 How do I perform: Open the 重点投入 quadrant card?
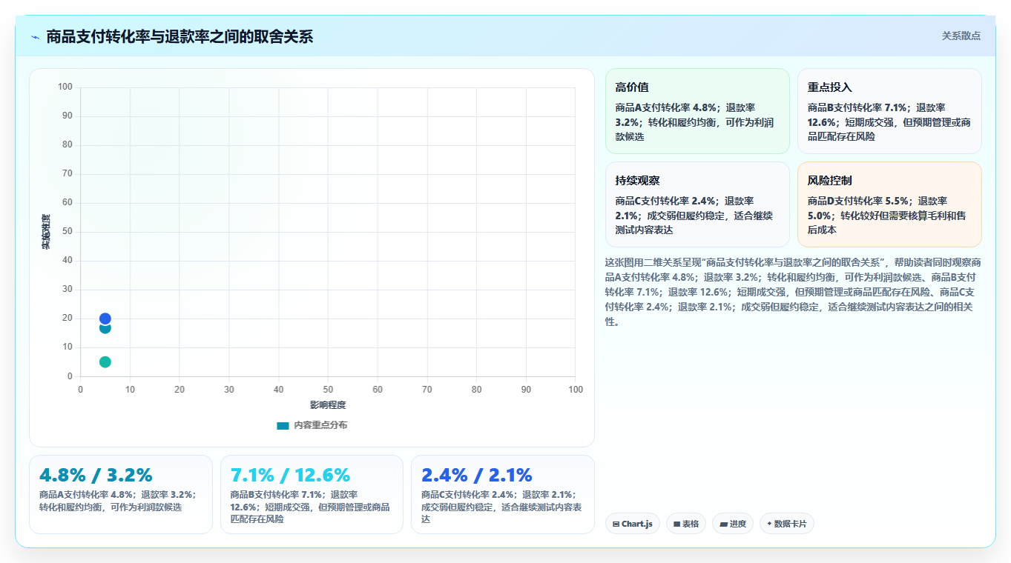889,111
